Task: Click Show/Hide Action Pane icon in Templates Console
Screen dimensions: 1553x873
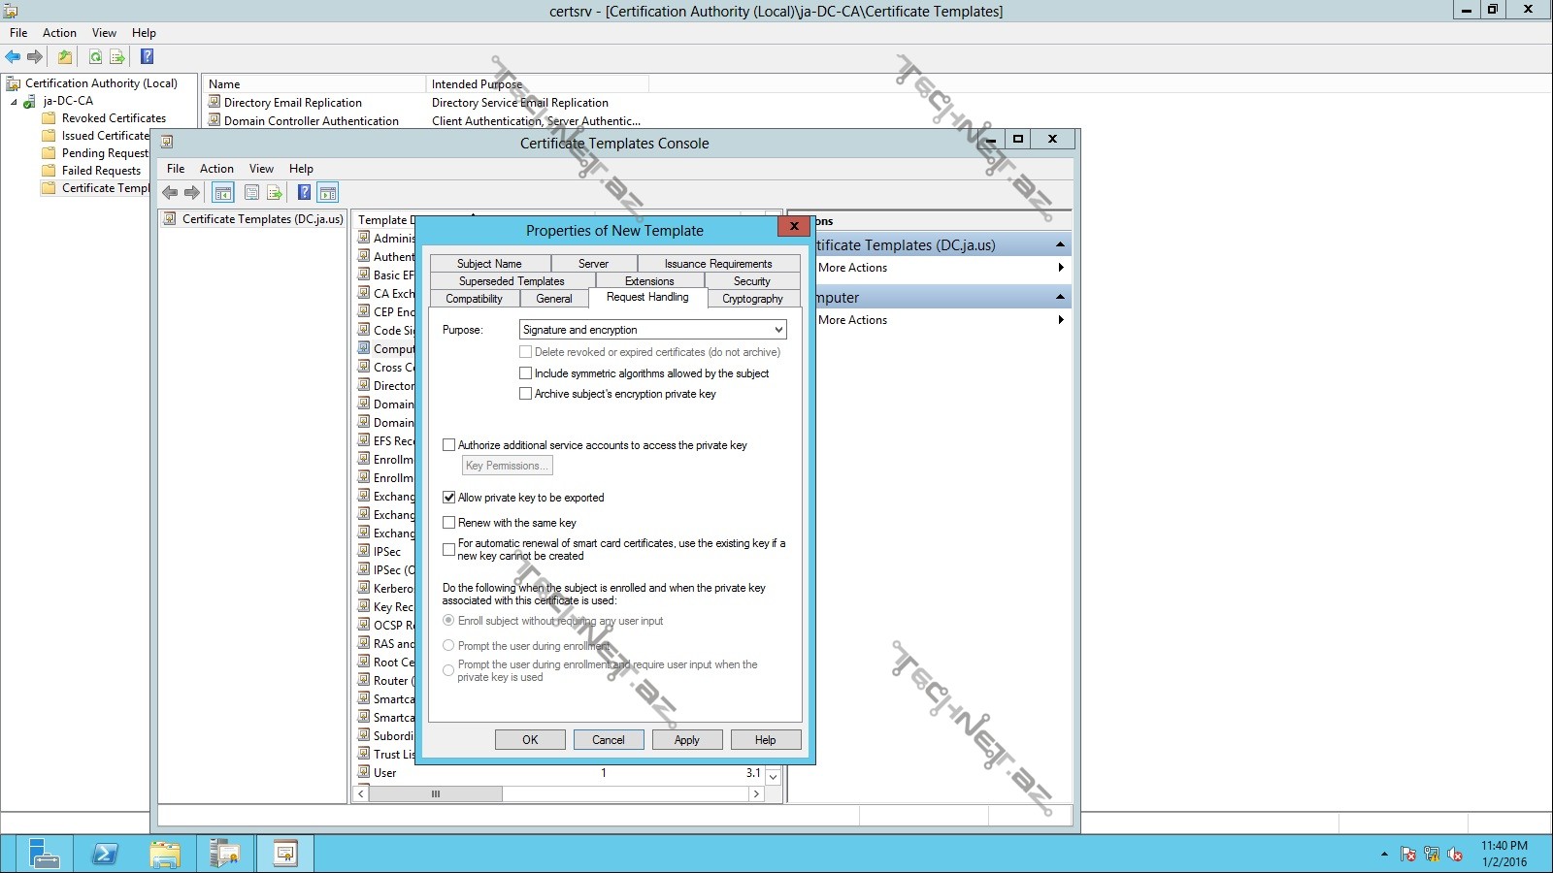Action: [x=328, y=193]
